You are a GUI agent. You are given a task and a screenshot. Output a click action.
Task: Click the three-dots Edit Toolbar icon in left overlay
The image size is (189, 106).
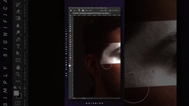(18, 81)
